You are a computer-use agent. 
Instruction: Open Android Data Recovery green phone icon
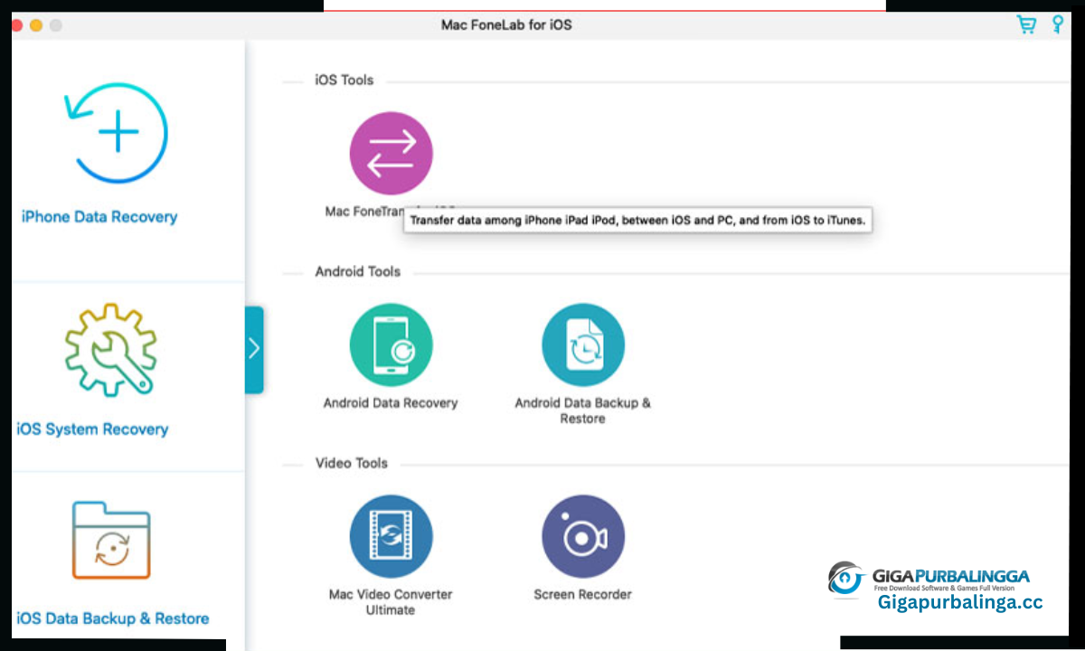coord(391,345)
